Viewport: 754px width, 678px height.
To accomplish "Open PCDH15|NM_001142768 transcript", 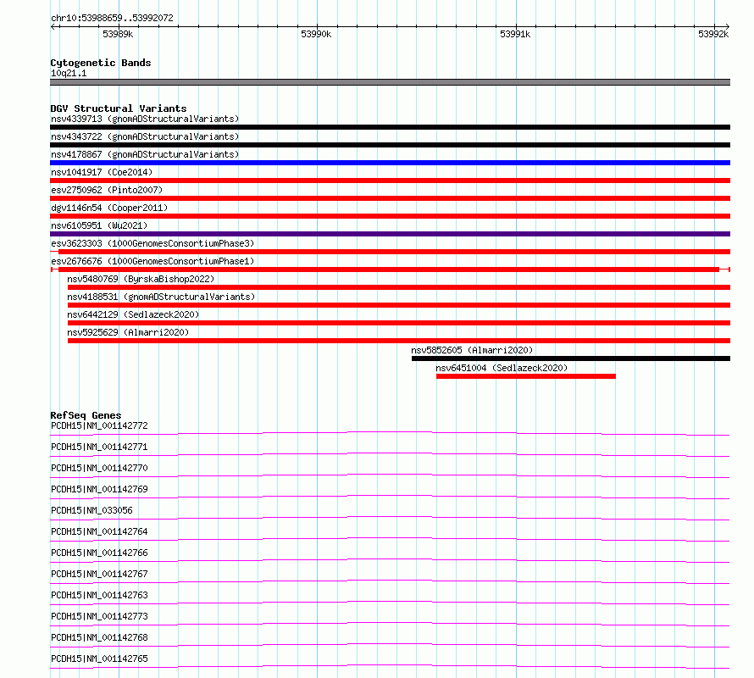I will pos(99,637).
